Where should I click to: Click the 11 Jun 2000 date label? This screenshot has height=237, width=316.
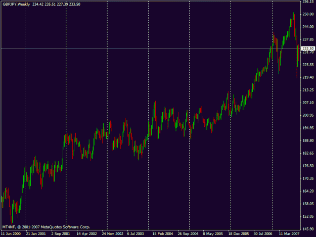[x=11, y=234]
